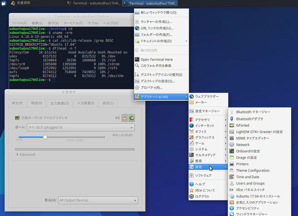Open Xfce パネルスイッチ
Image resolution: width=298 pixels, height=216 pixels.
(x=259, y=190)
